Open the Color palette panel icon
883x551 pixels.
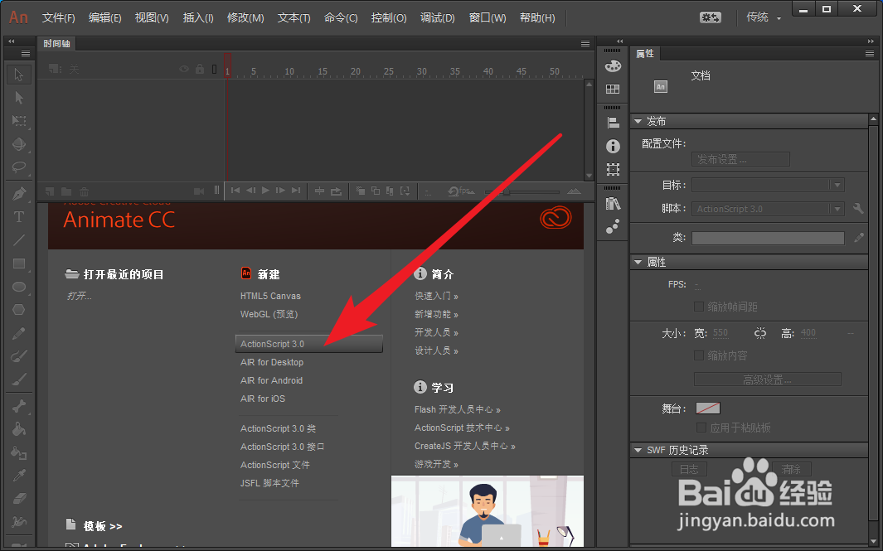[x=613, y=65]
